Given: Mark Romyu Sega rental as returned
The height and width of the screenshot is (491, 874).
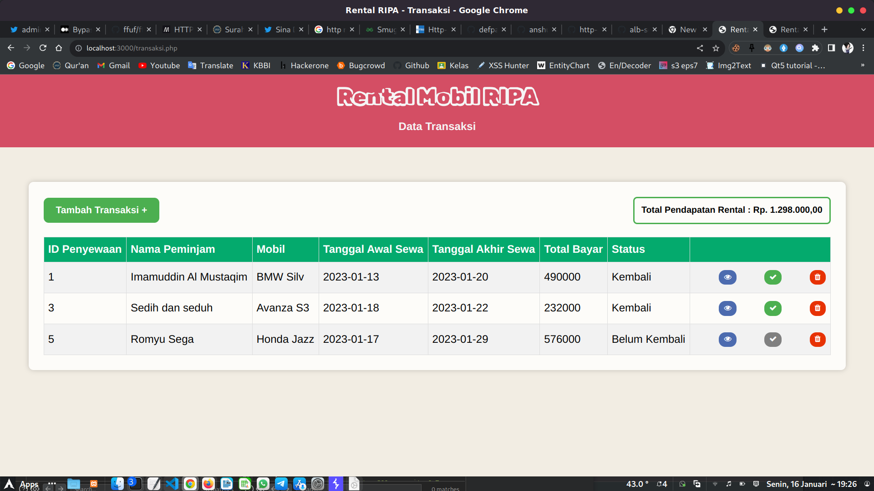Looking at the screenshot, I should (x=772, y=339).
